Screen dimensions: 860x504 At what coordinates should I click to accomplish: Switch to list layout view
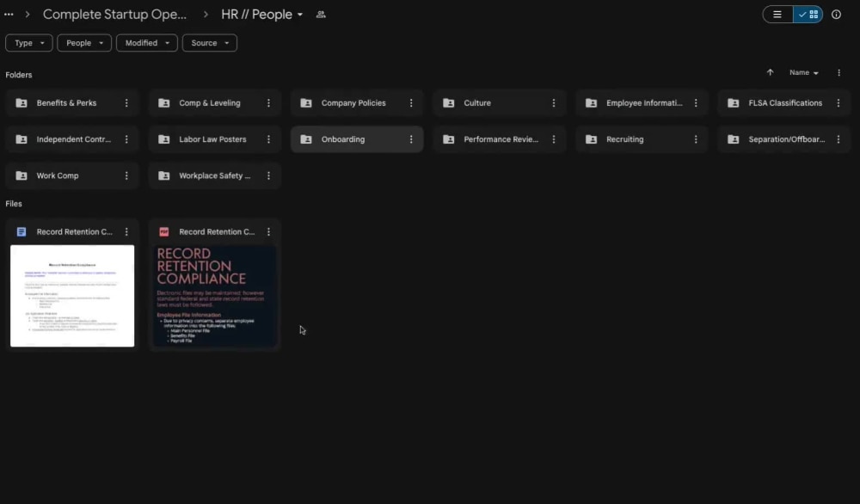[777, 15]
